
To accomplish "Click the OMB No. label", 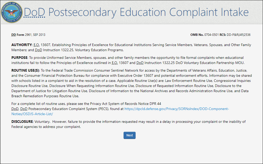I will coord(197,35).
